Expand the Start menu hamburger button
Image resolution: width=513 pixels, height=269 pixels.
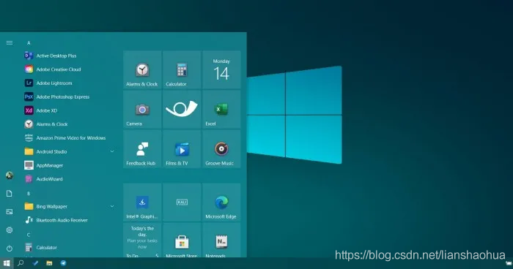tap(10, 43)
